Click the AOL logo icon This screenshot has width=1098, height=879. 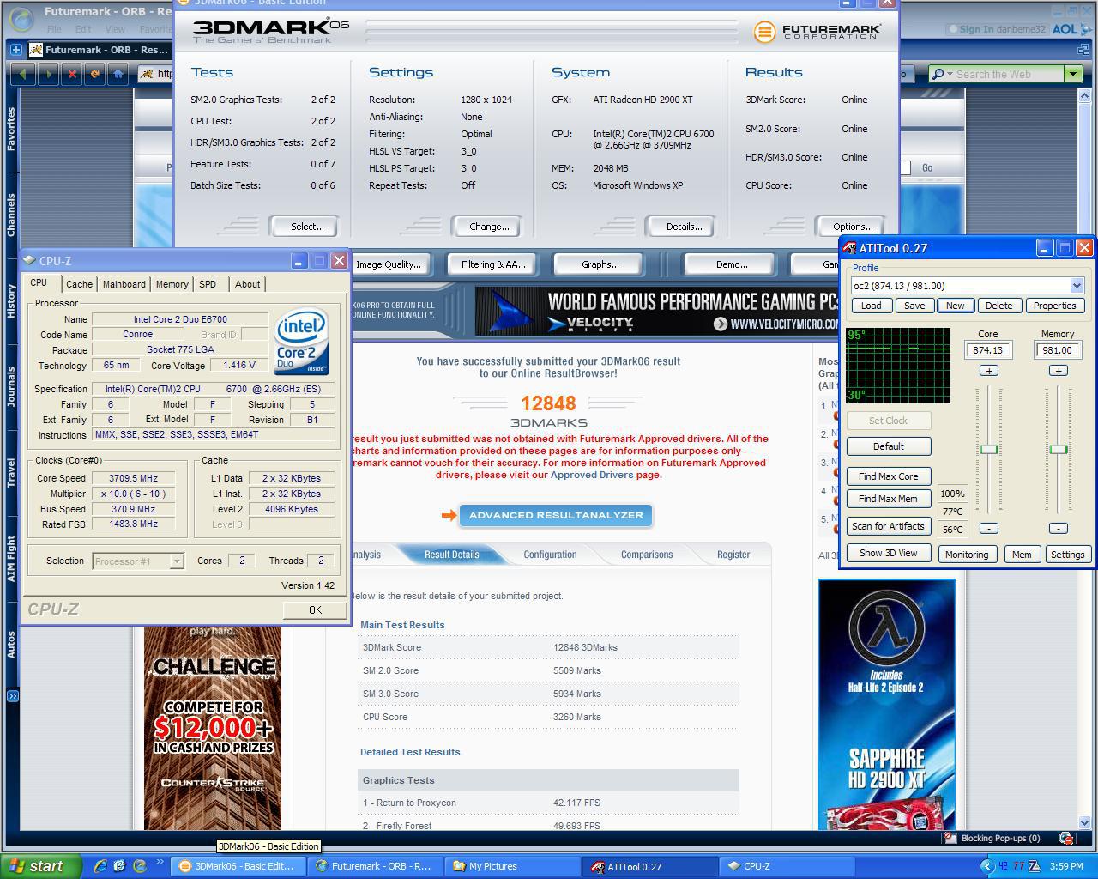click(1071, 28)
